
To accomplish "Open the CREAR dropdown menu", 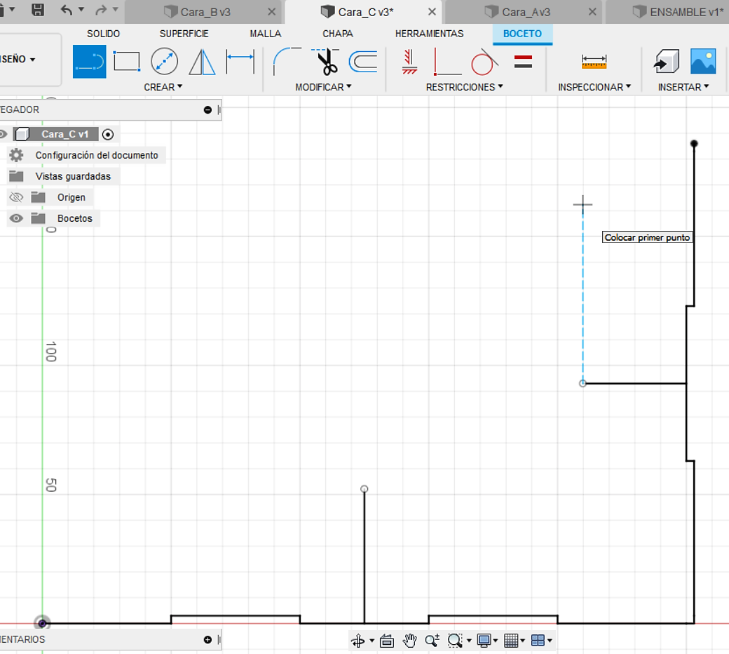I will click(x=163, y=87).
